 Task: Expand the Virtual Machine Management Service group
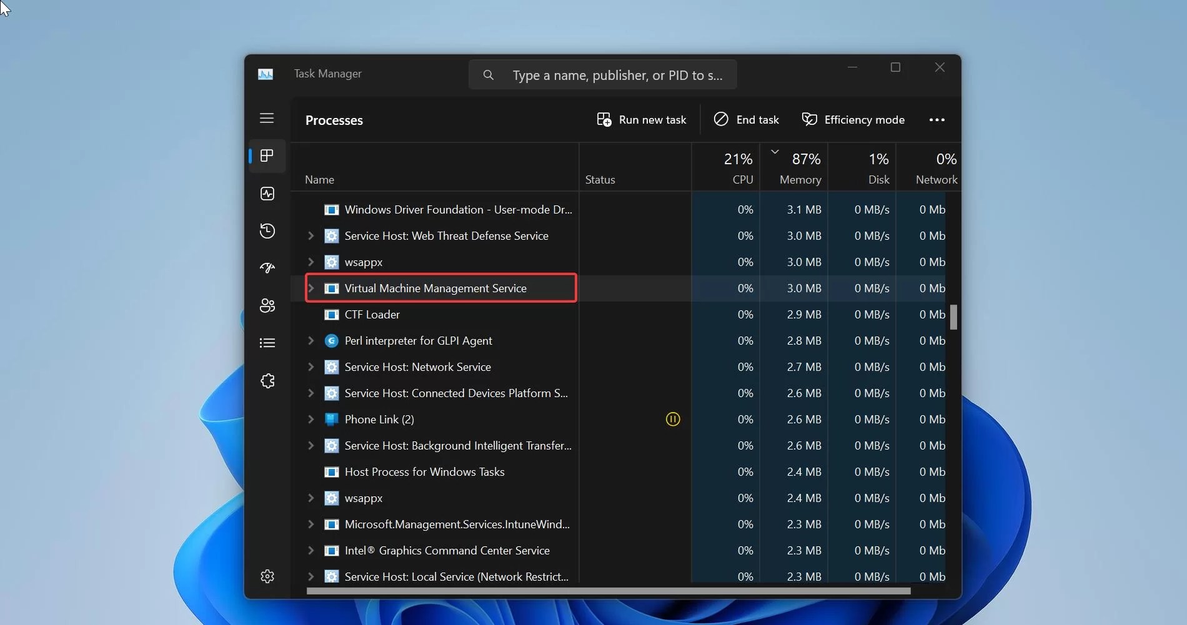(x=312, y=288)
